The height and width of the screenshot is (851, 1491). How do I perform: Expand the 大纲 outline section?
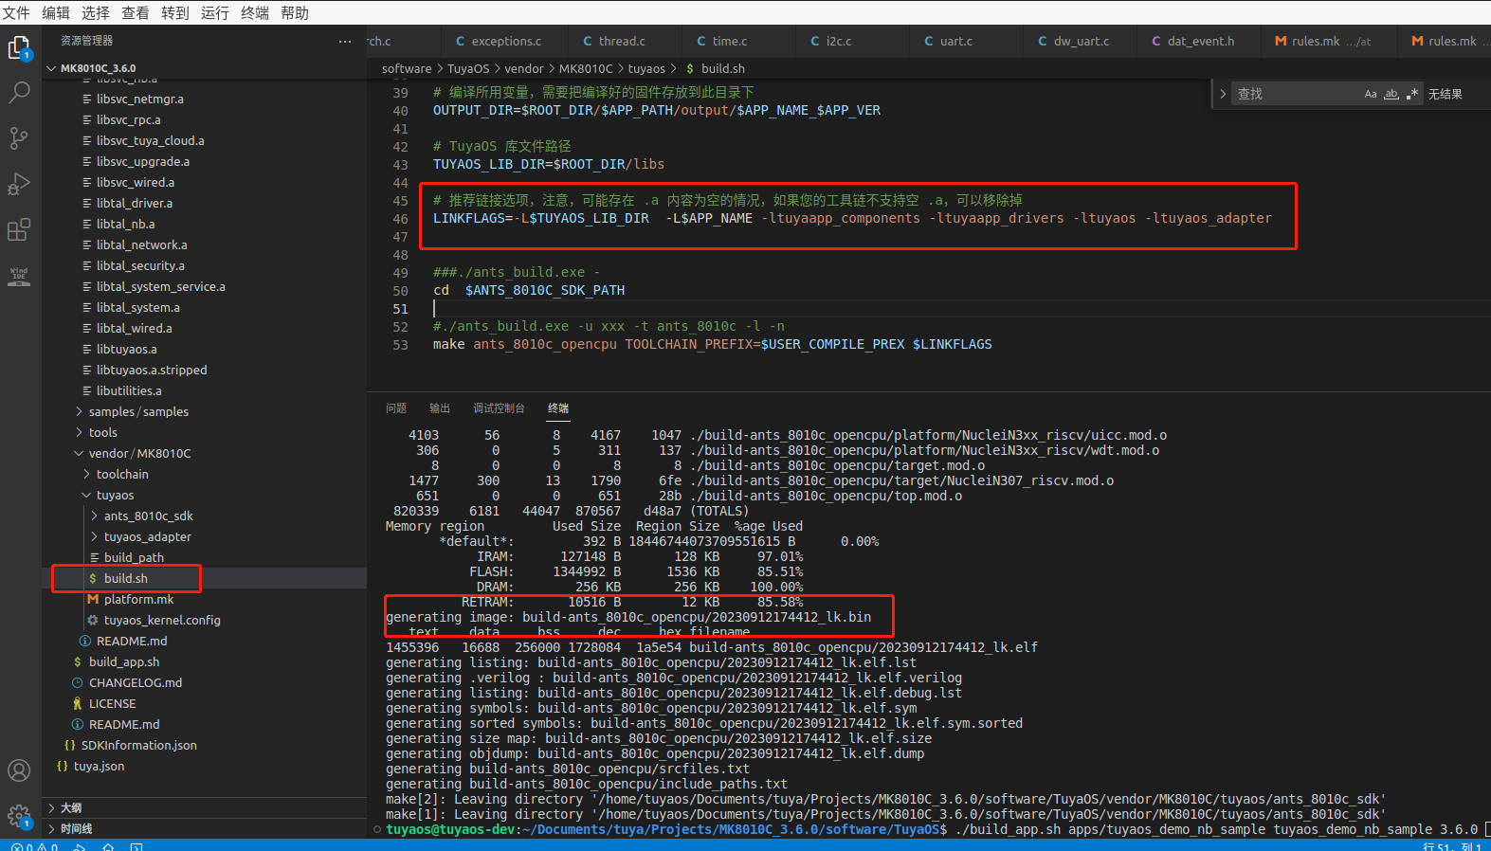point(71,807)
